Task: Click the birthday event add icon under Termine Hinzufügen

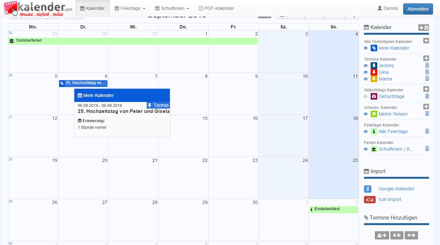Action: (x=382, y=235)
